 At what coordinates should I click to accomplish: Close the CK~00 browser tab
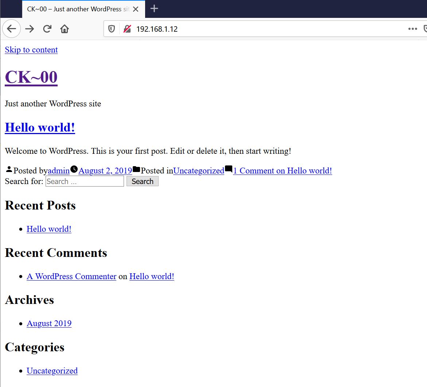coord(136,9)
